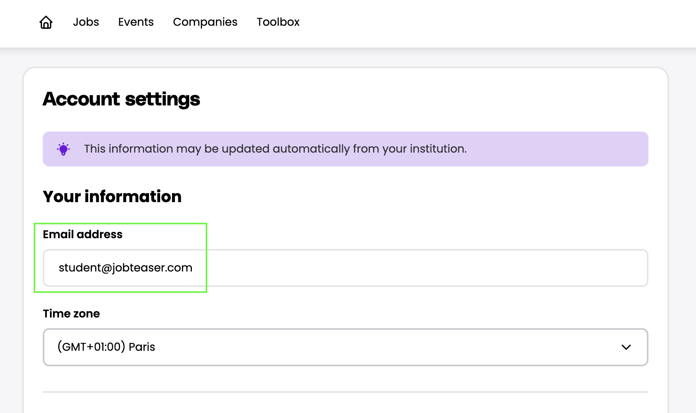696x413 pixels.
Task: Click empty right end of email field
Action: 595,268
